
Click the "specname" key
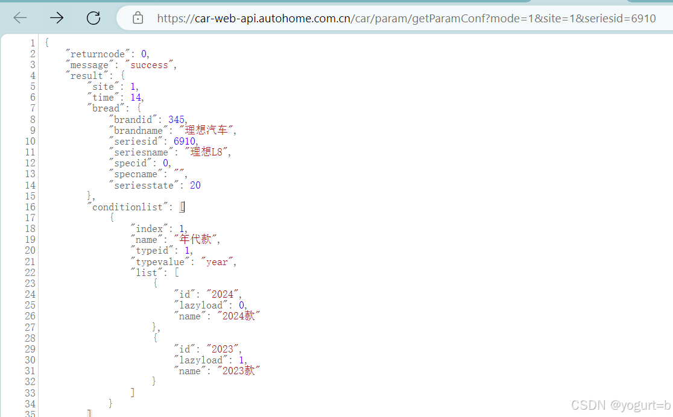(x=136, y=174)
